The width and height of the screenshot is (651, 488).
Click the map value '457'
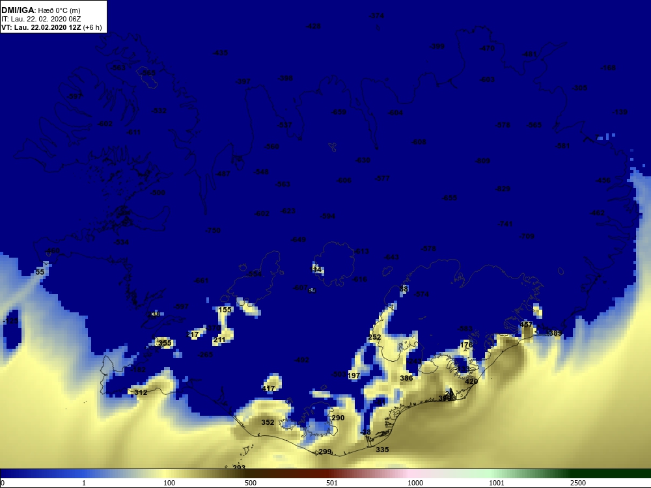526,325
